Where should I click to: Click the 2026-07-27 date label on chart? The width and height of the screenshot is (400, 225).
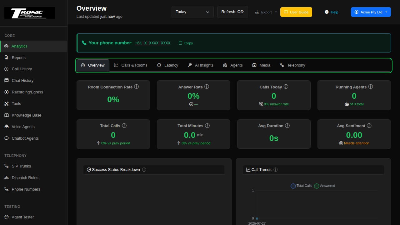click(x=257, y=223)
